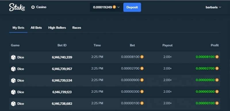The height and width of the screenshot is (111, 230).
Task: Click the dice icon in bet 6,146,740,339 row
Action: pyautogui.click(x=13, y=57)
